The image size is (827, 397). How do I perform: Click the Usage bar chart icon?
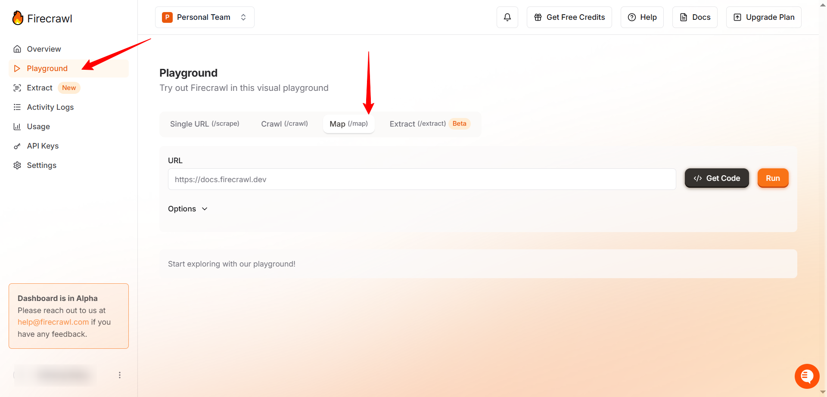[17, 127]
